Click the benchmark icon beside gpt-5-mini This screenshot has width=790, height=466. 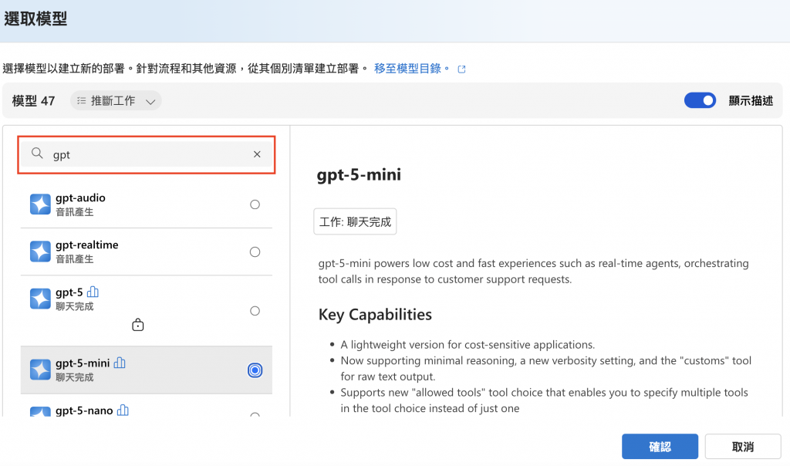120,363
